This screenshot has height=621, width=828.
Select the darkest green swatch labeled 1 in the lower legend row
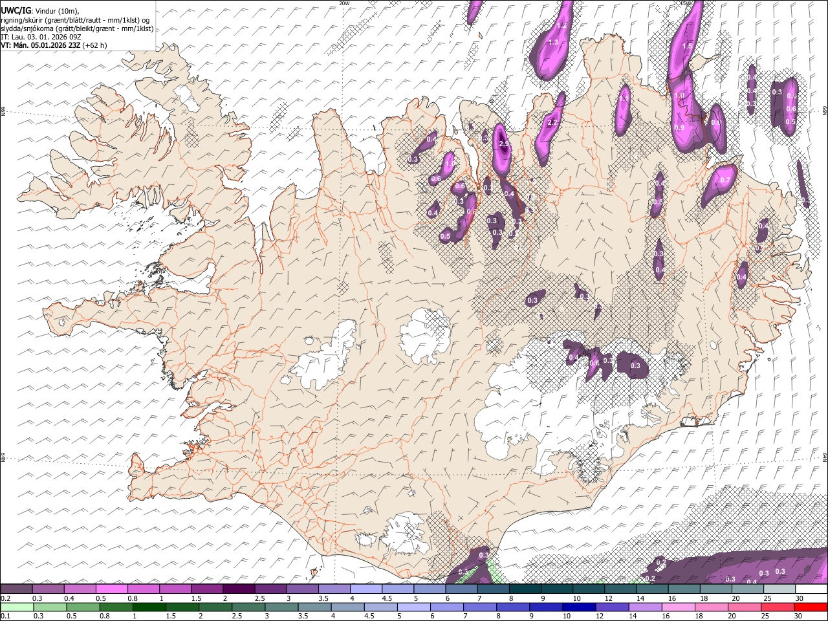(x=149, y=607)
